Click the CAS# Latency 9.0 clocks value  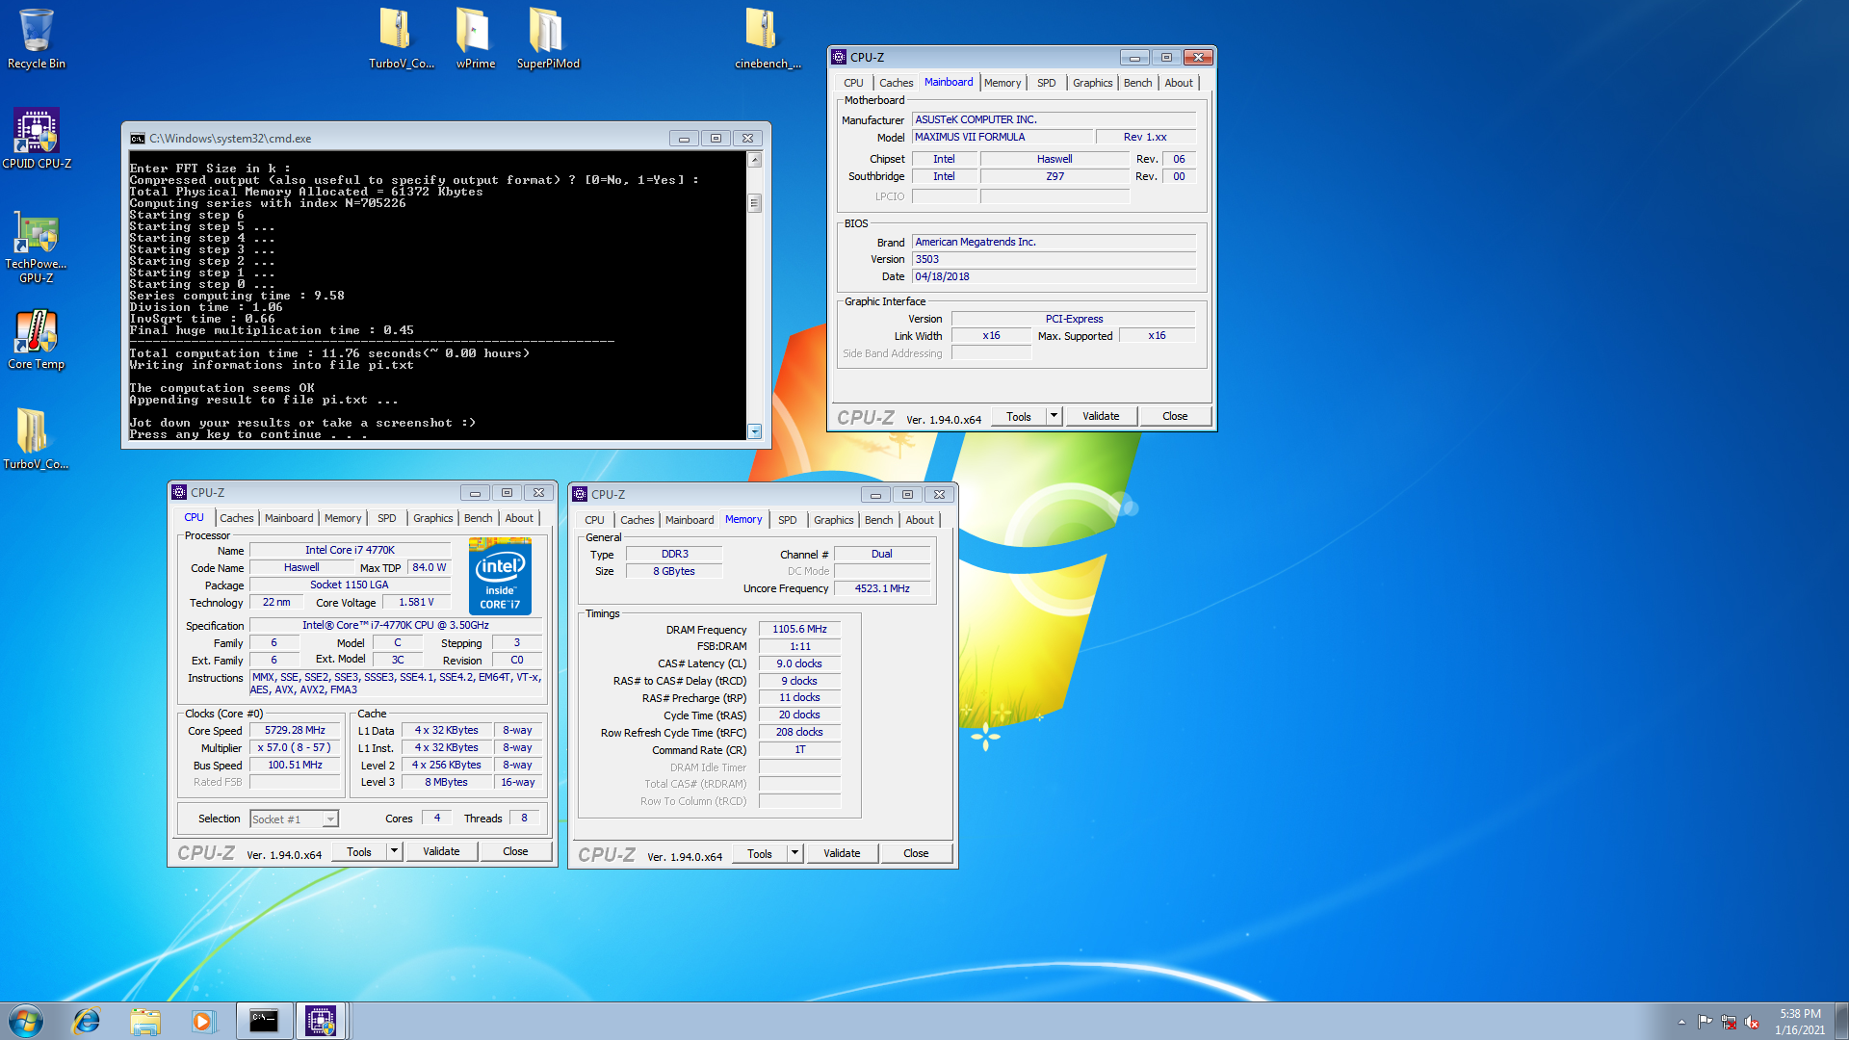point(799,664)
